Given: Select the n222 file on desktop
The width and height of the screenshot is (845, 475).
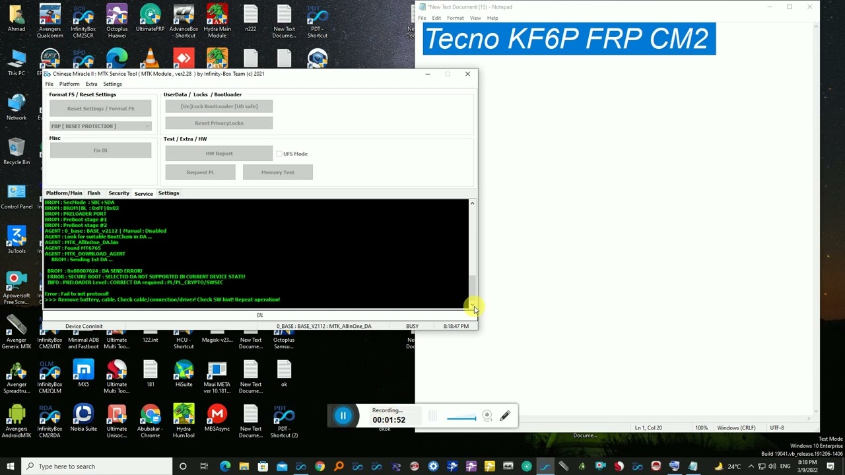Looking at the screenshot, I should pos(251,18).
